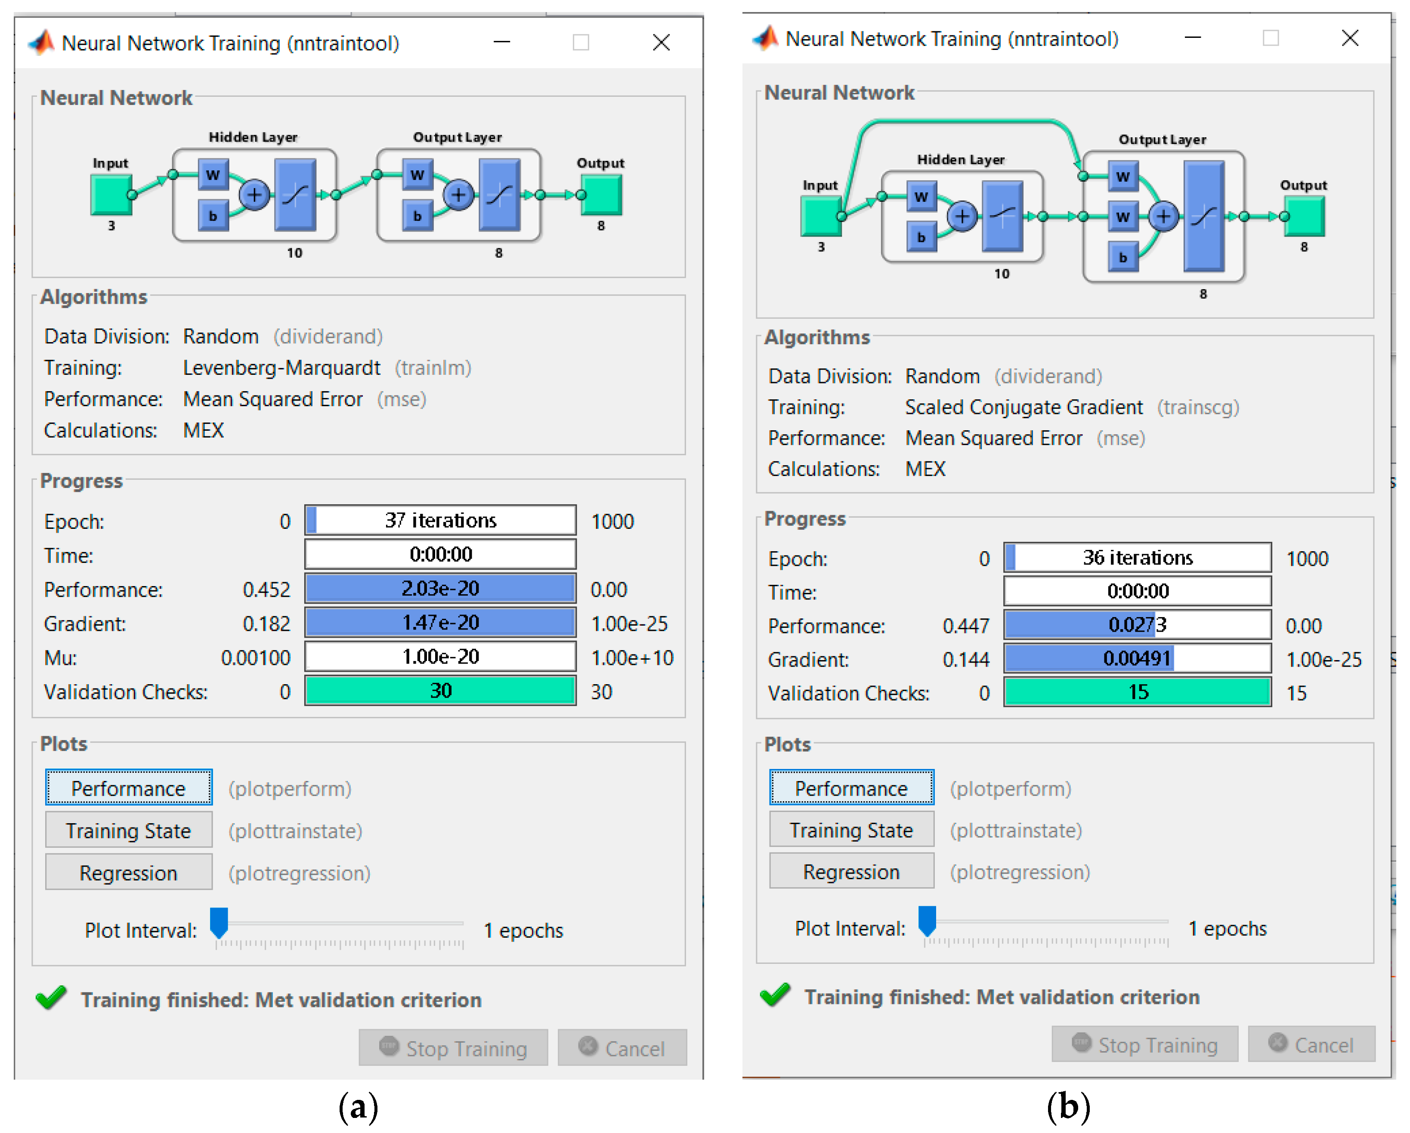Click Levenberg-Marquardt training algorithm text

281,367
